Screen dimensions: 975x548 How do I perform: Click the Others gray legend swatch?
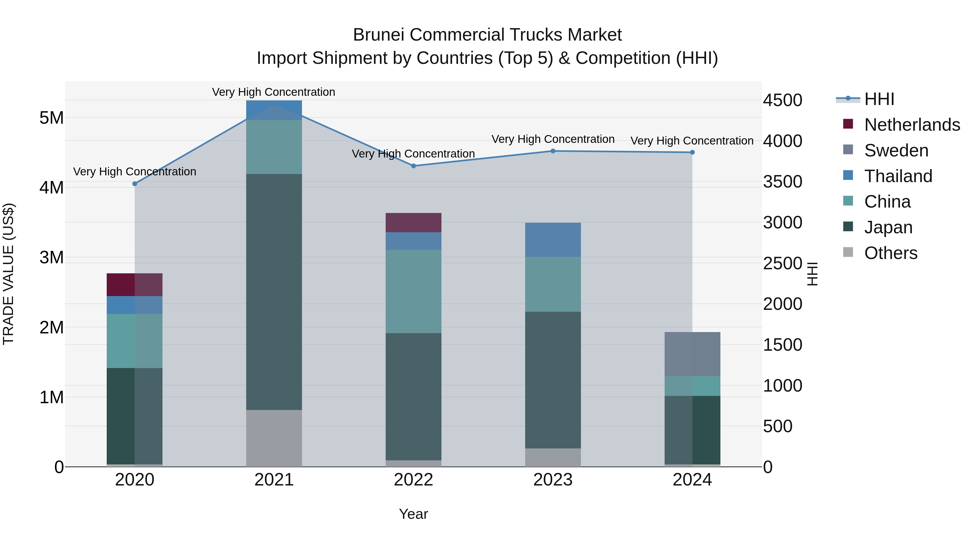[x=848, y=252]
